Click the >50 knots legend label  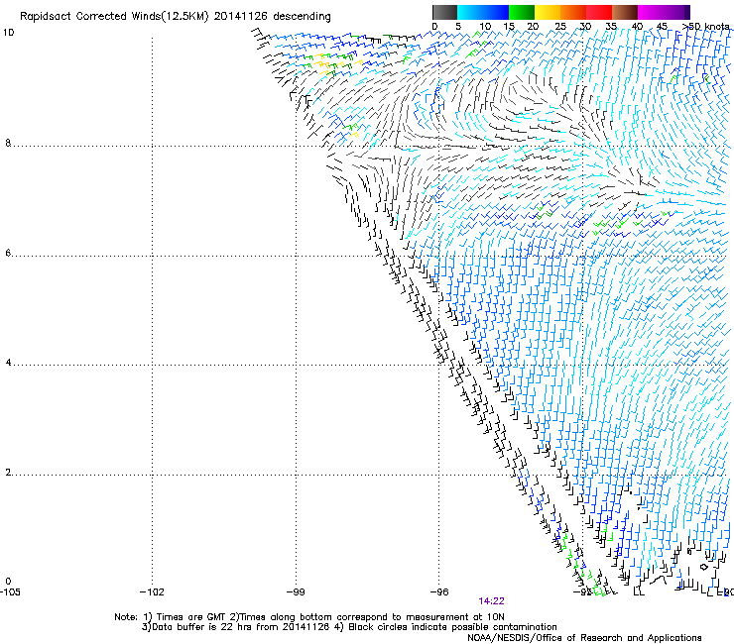pos(705,26)
